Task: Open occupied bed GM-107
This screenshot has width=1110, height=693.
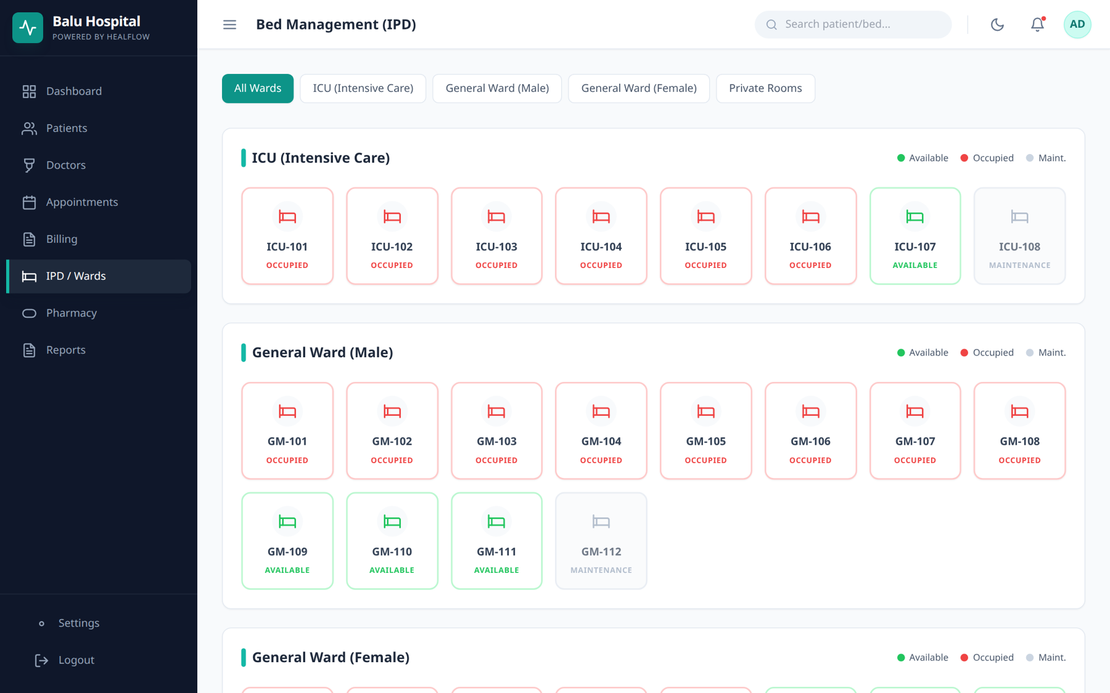Action: (915, 431)
